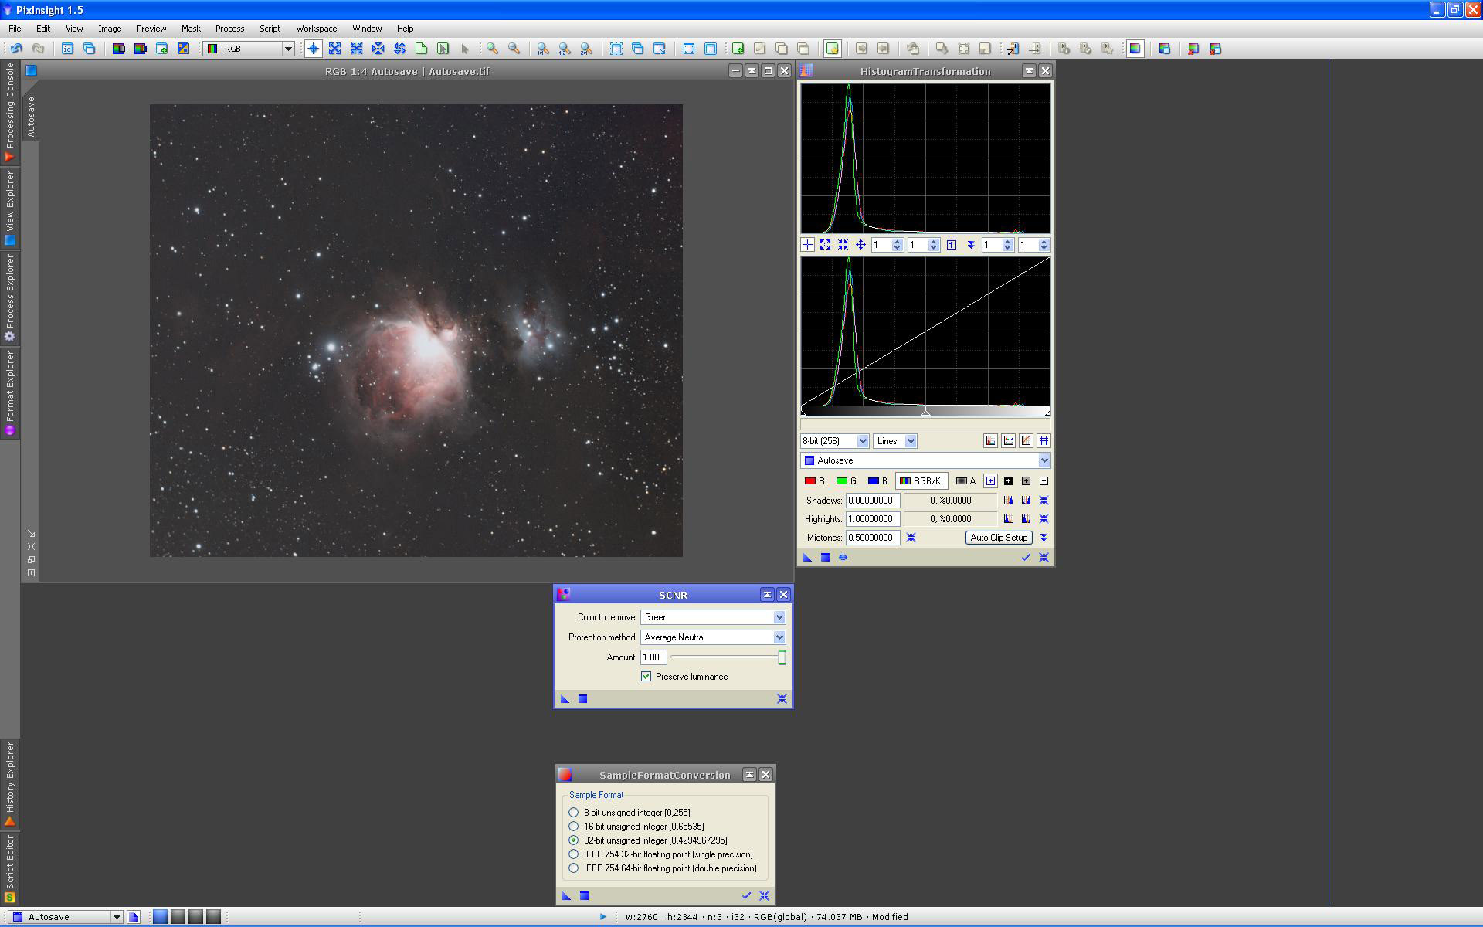Toggle Real-Time Preview in HistogramTransformation

click(x=843, y=557)
